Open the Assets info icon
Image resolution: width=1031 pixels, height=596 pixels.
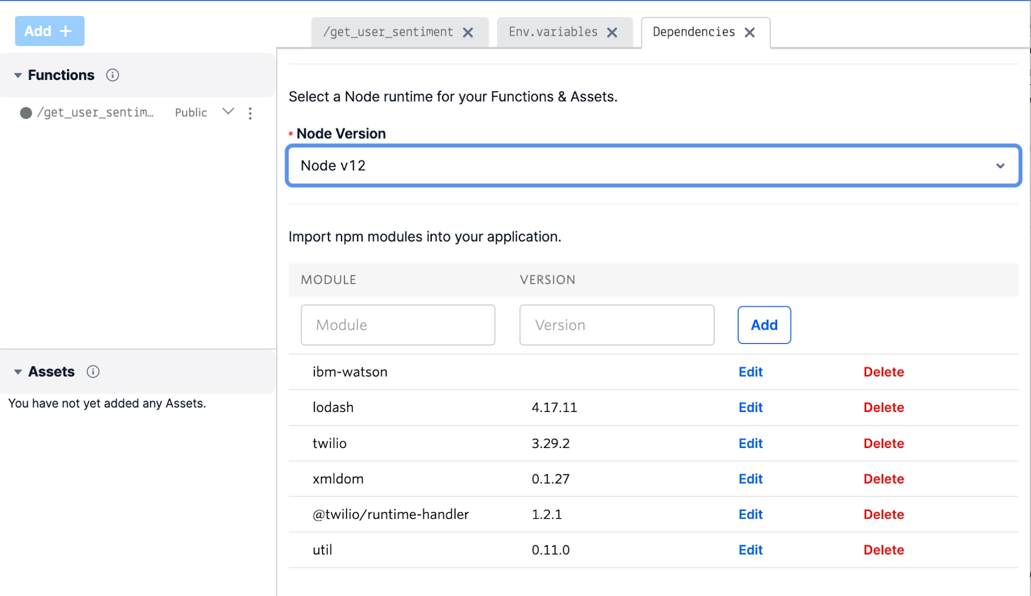(x=93, y=371)
